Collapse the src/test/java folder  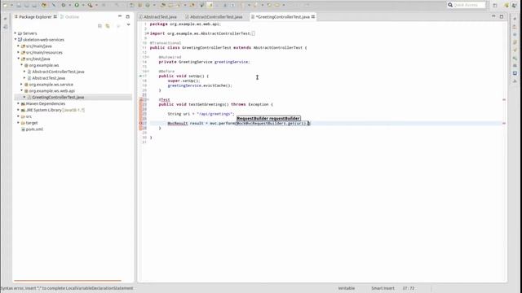pyautogui.click(x=19, y=59)
